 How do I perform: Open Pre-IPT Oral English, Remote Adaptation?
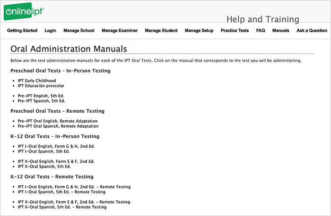(x=58, y=121)
